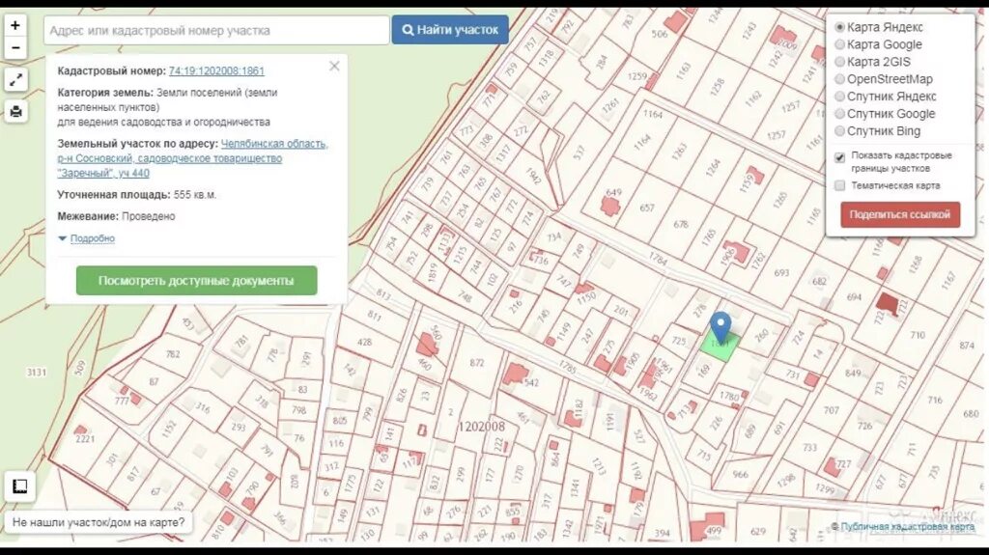
Task: Click parcel labeled 428 on map
Action: (364, 342)
